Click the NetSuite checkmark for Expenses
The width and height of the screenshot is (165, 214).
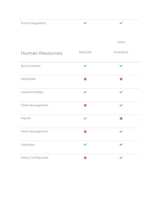pyautogui.click(x=85, y=145)
